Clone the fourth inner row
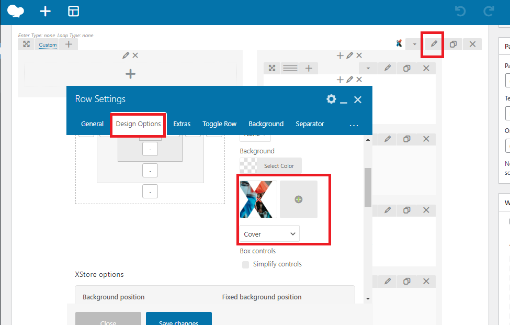 [406, 281]
